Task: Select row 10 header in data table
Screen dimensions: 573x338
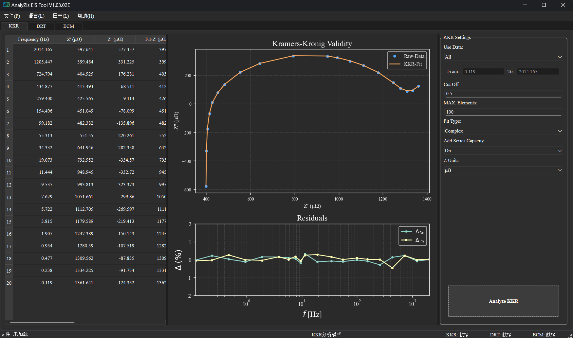Action: click(9, 160)
